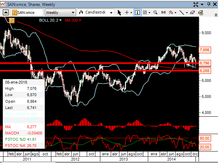The height and width of the screenshot is (163, 218).
Task: Maximize chart with the expand arrows icon
Action: [196, 5]
